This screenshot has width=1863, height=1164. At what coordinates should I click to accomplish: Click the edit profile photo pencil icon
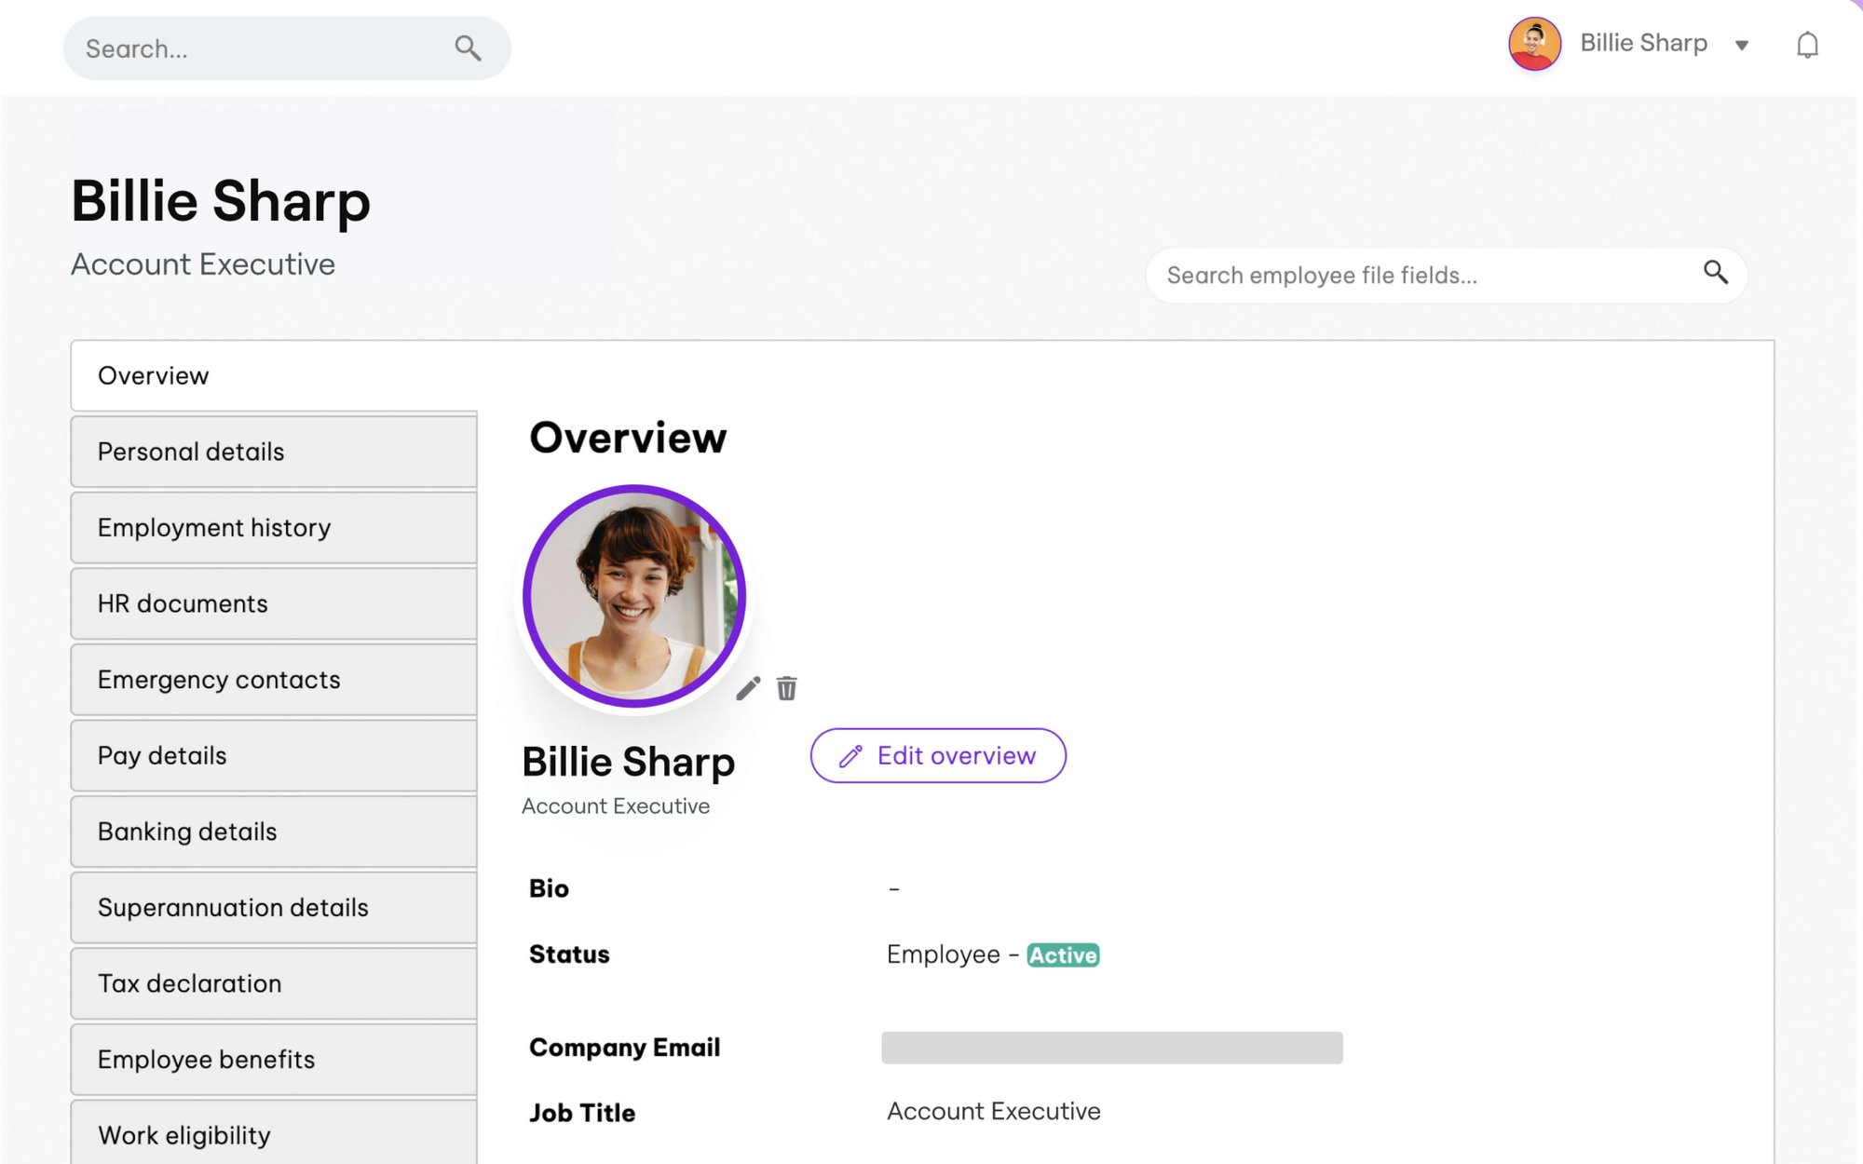748,688
